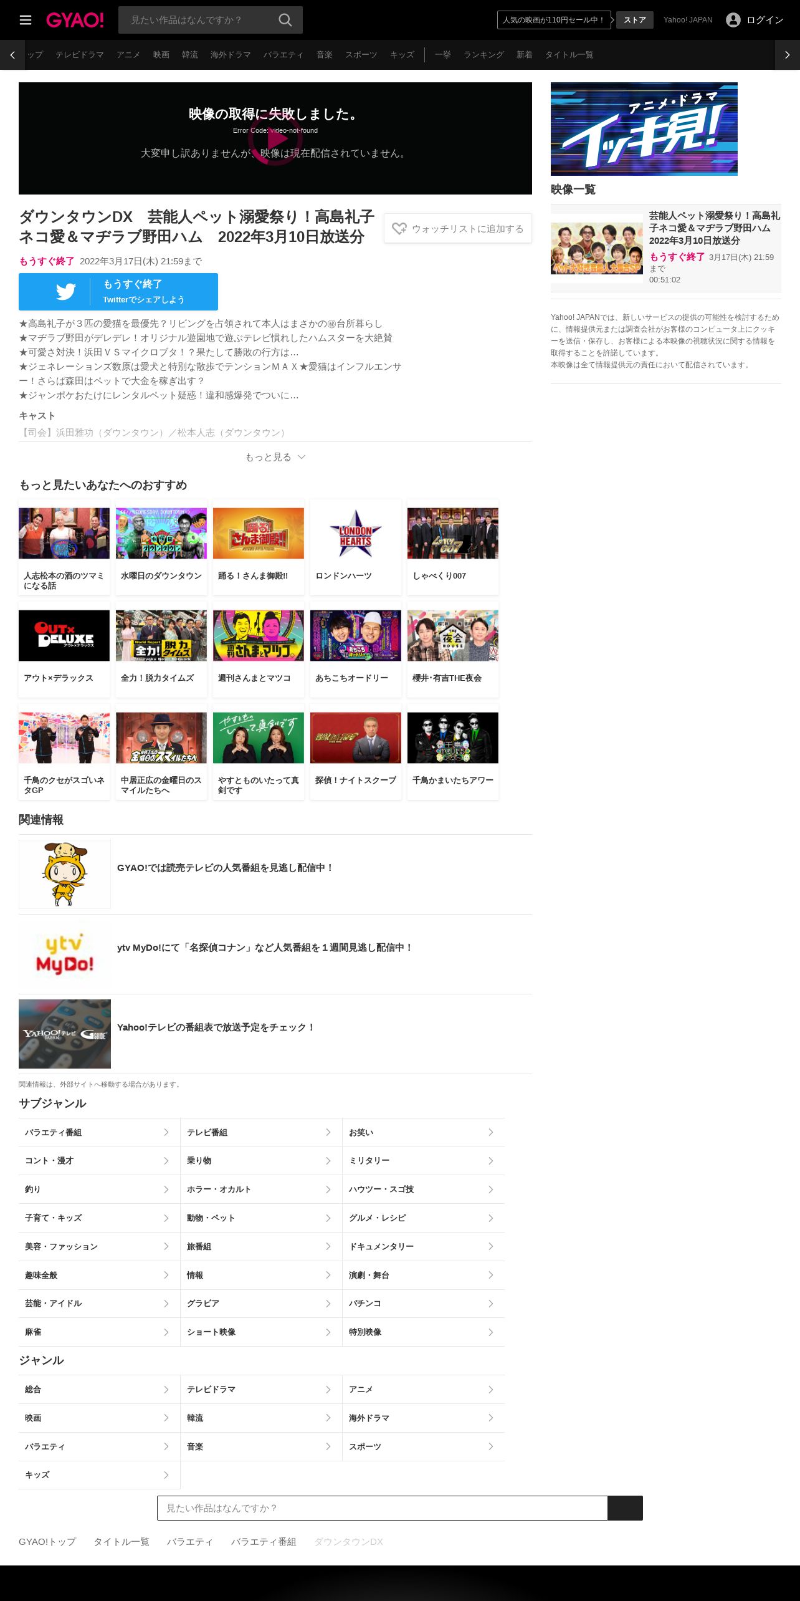Open the Yahoo!テレビ番組表 related link
Screen dimensions: 800x1601
(x=275, y=1034)
